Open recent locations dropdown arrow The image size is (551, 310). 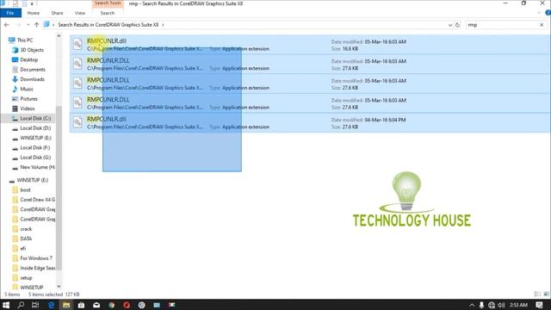tap(28, 25)
